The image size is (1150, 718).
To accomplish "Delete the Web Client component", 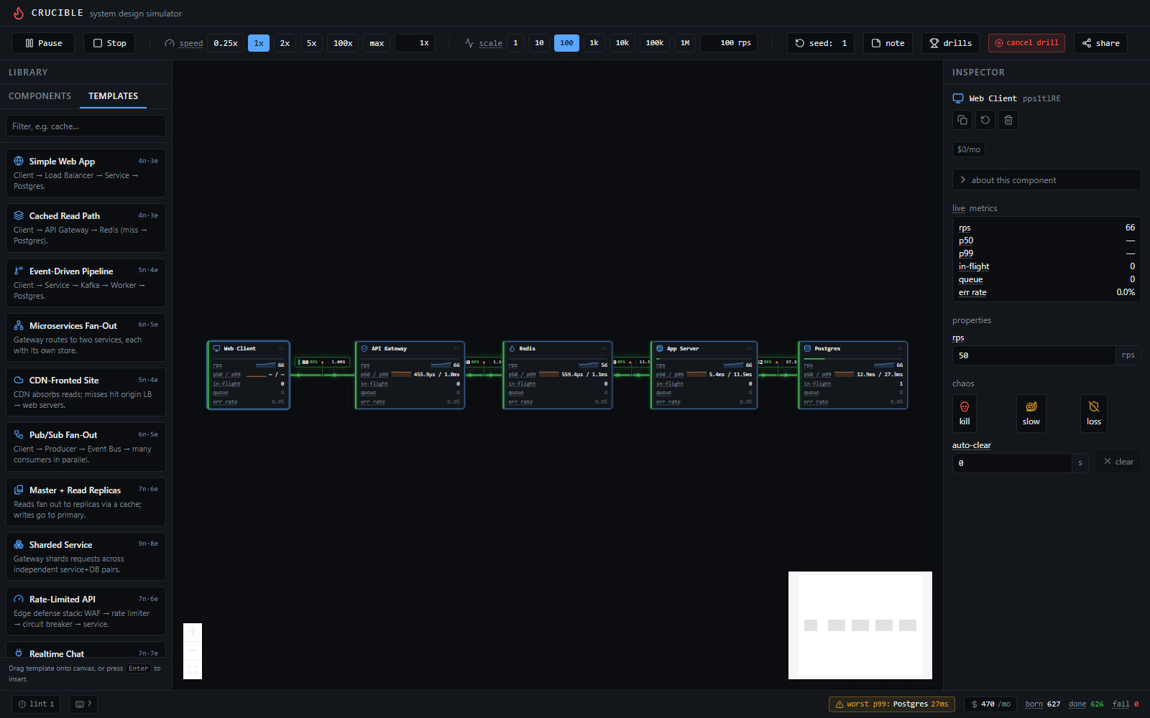I will click(1008, 120).
